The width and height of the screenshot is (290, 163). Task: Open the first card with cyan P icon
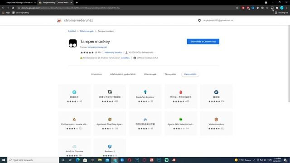coord(74,96)
